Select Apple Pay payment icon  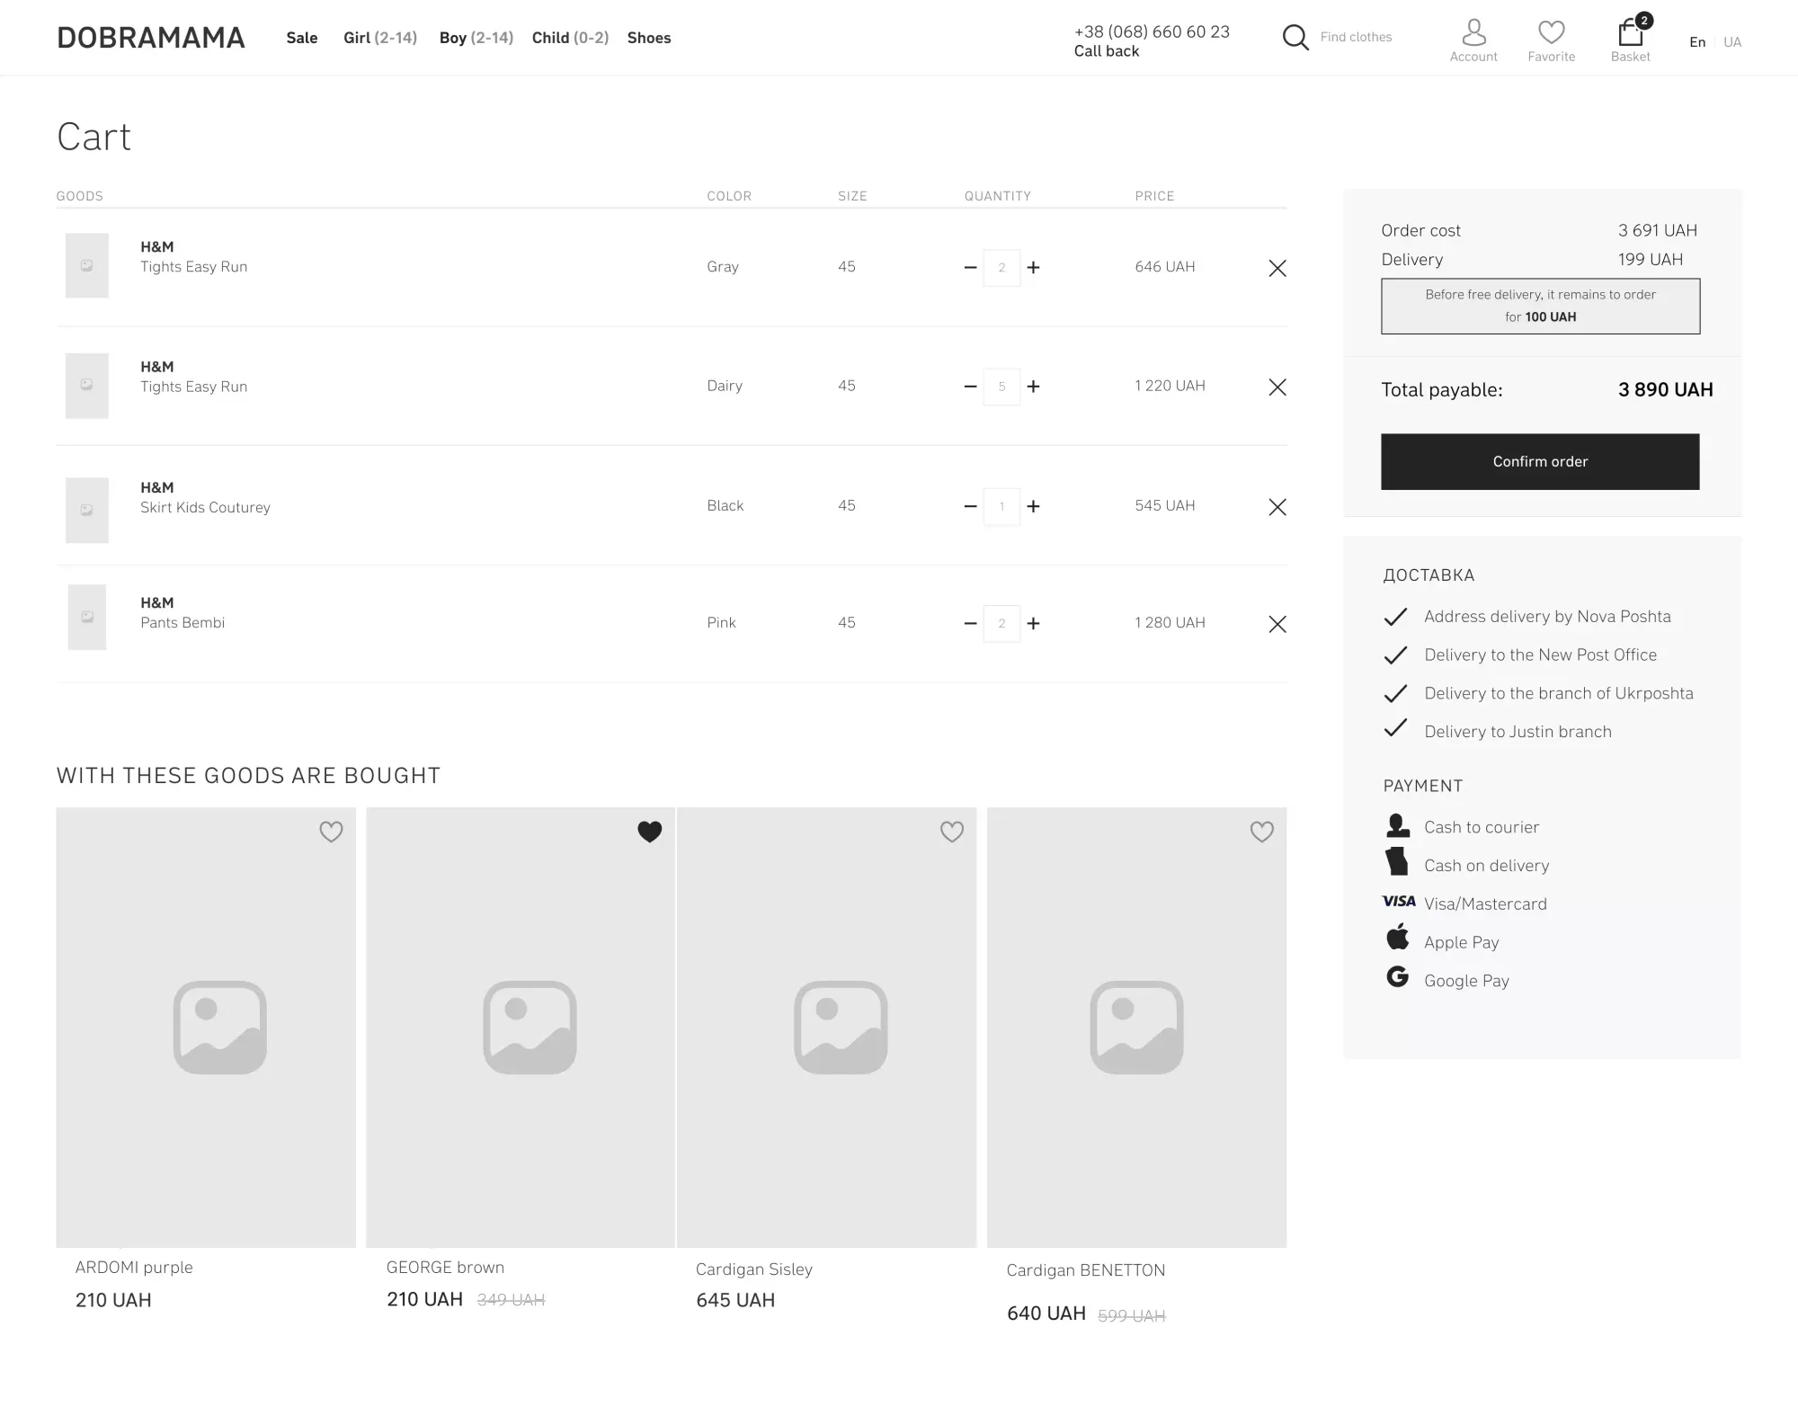pyautogui.click(x=1396, y=938)
